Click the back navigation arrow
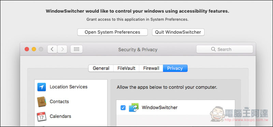273x127 pixels. 53,49
